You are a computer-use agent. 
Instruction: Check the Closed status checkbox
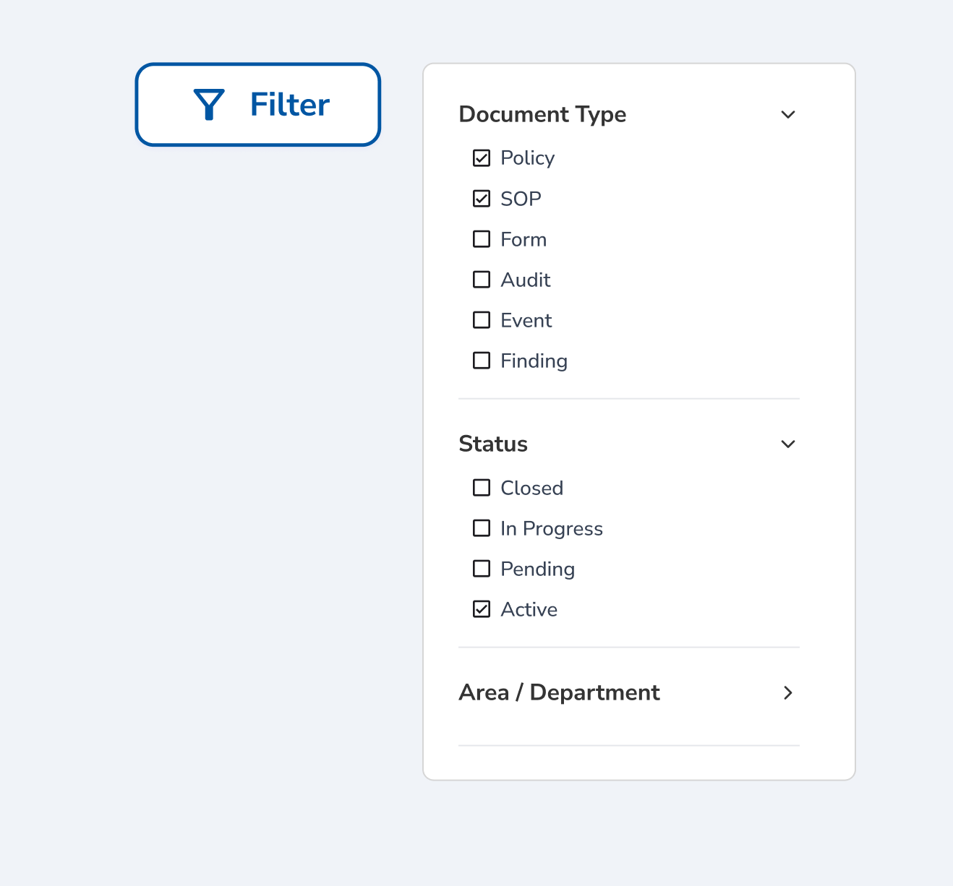click(482, 488)
